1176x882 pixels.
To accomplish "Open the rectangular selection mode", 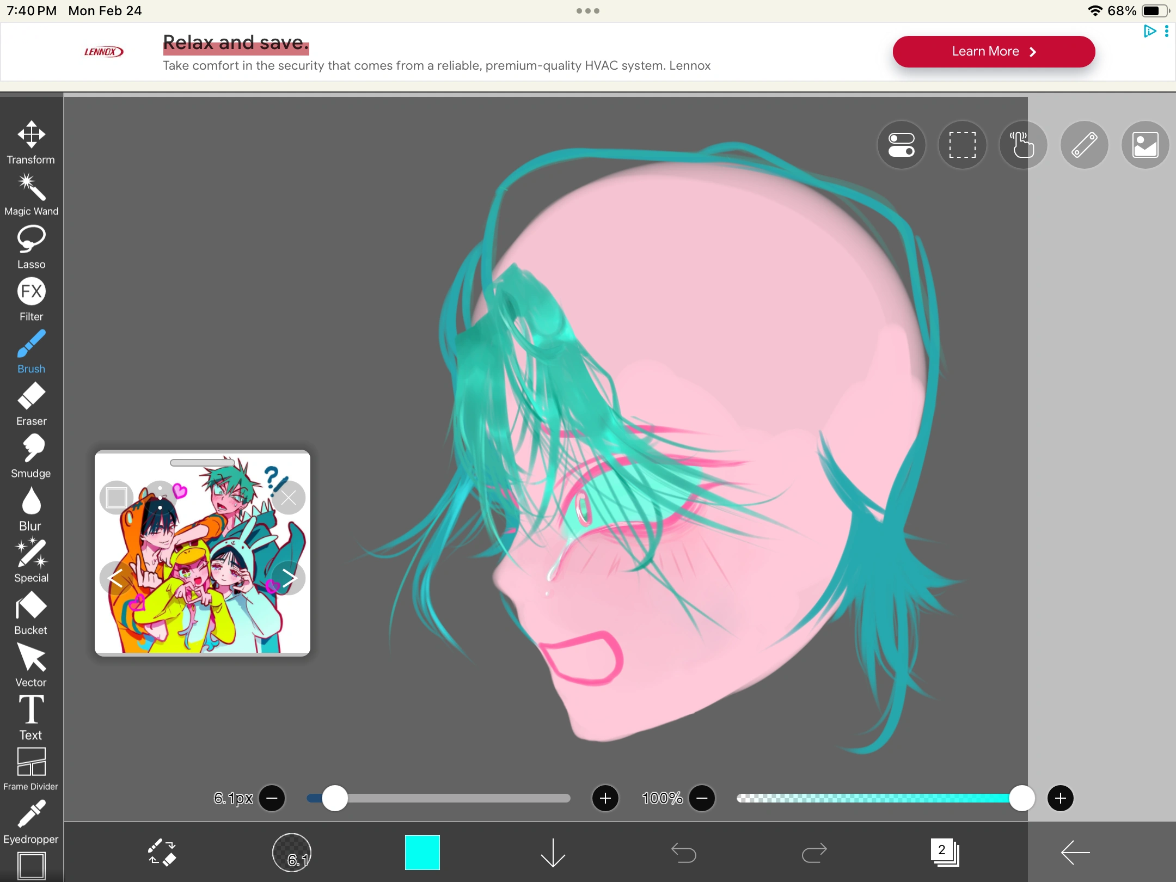I will click(961, 145).
